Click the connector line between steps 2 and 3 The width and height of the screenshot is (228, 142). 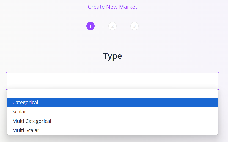[123, 26]
